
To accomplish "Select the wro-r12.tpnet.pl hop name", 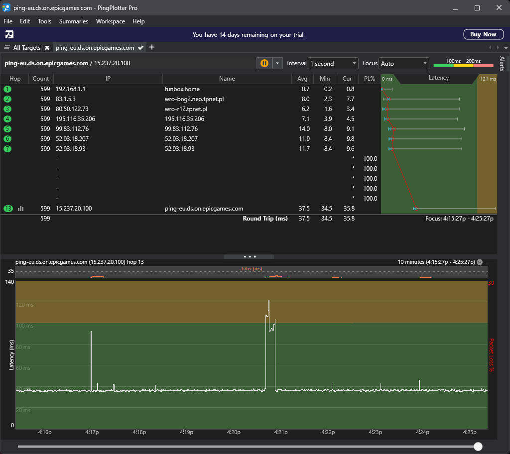I will coord(186,109).
